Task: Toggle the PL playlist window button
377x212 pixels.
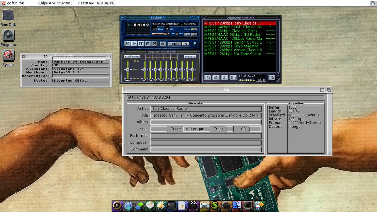Action: [x=194, y=34]
